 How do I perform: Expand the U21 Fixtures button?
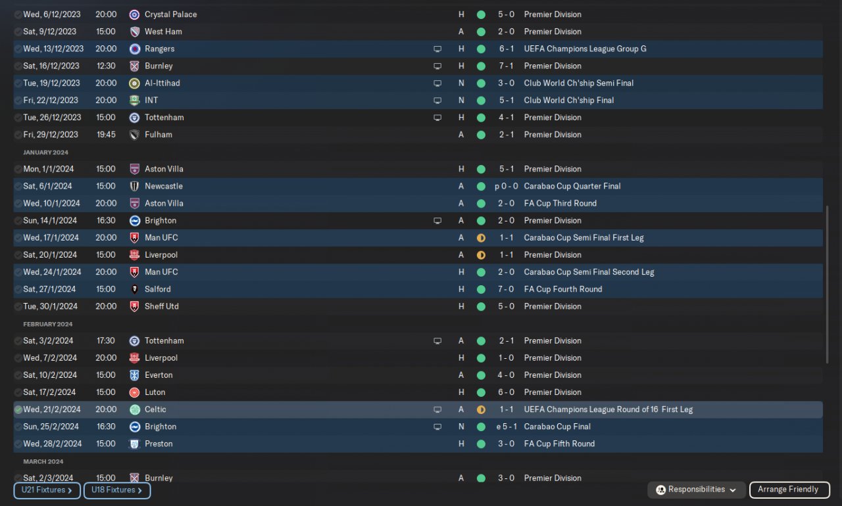point(47,490)
